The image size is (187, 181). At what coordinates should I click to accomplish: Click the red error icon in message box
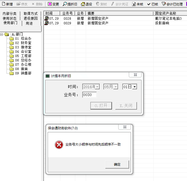[x=59, y=145]
